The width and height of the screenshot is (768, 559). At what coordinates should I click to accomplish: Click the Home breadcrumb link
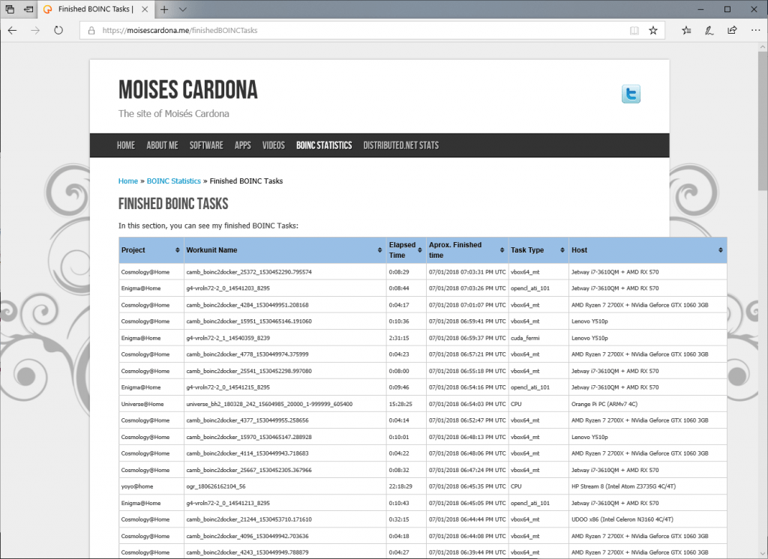click(128, 181)
